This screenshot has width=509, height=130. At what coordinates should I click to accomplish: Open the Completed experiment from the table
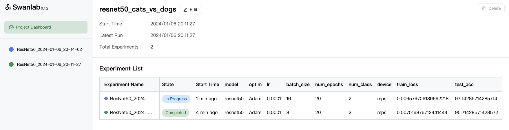coord(131,112)
